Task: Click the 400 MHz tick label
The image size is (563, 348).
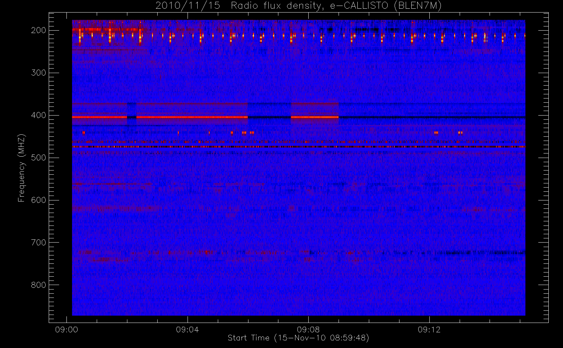Action: (x=38, y=115)
